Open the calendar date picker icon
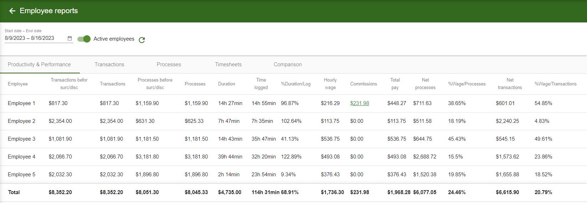Viewport: 587px width, 203px height. pos(70,38)
